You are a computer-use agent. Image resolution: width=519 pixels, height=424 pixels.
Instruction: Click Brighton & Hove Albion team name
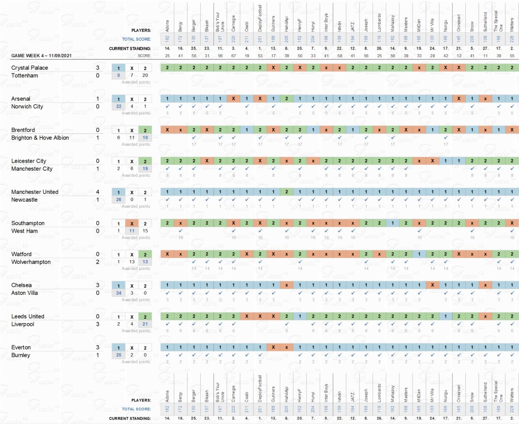(40, 138)
